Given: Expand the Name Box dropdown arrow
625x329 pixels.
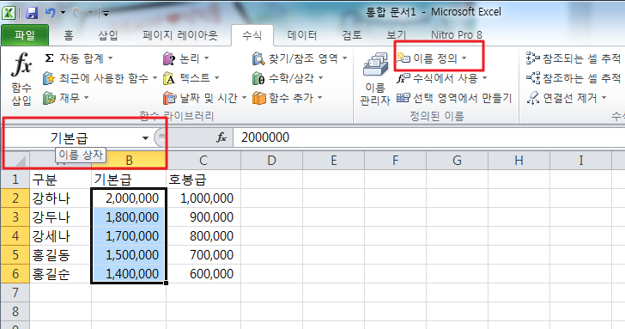Looking at the screenshot, I should [145, 138].
